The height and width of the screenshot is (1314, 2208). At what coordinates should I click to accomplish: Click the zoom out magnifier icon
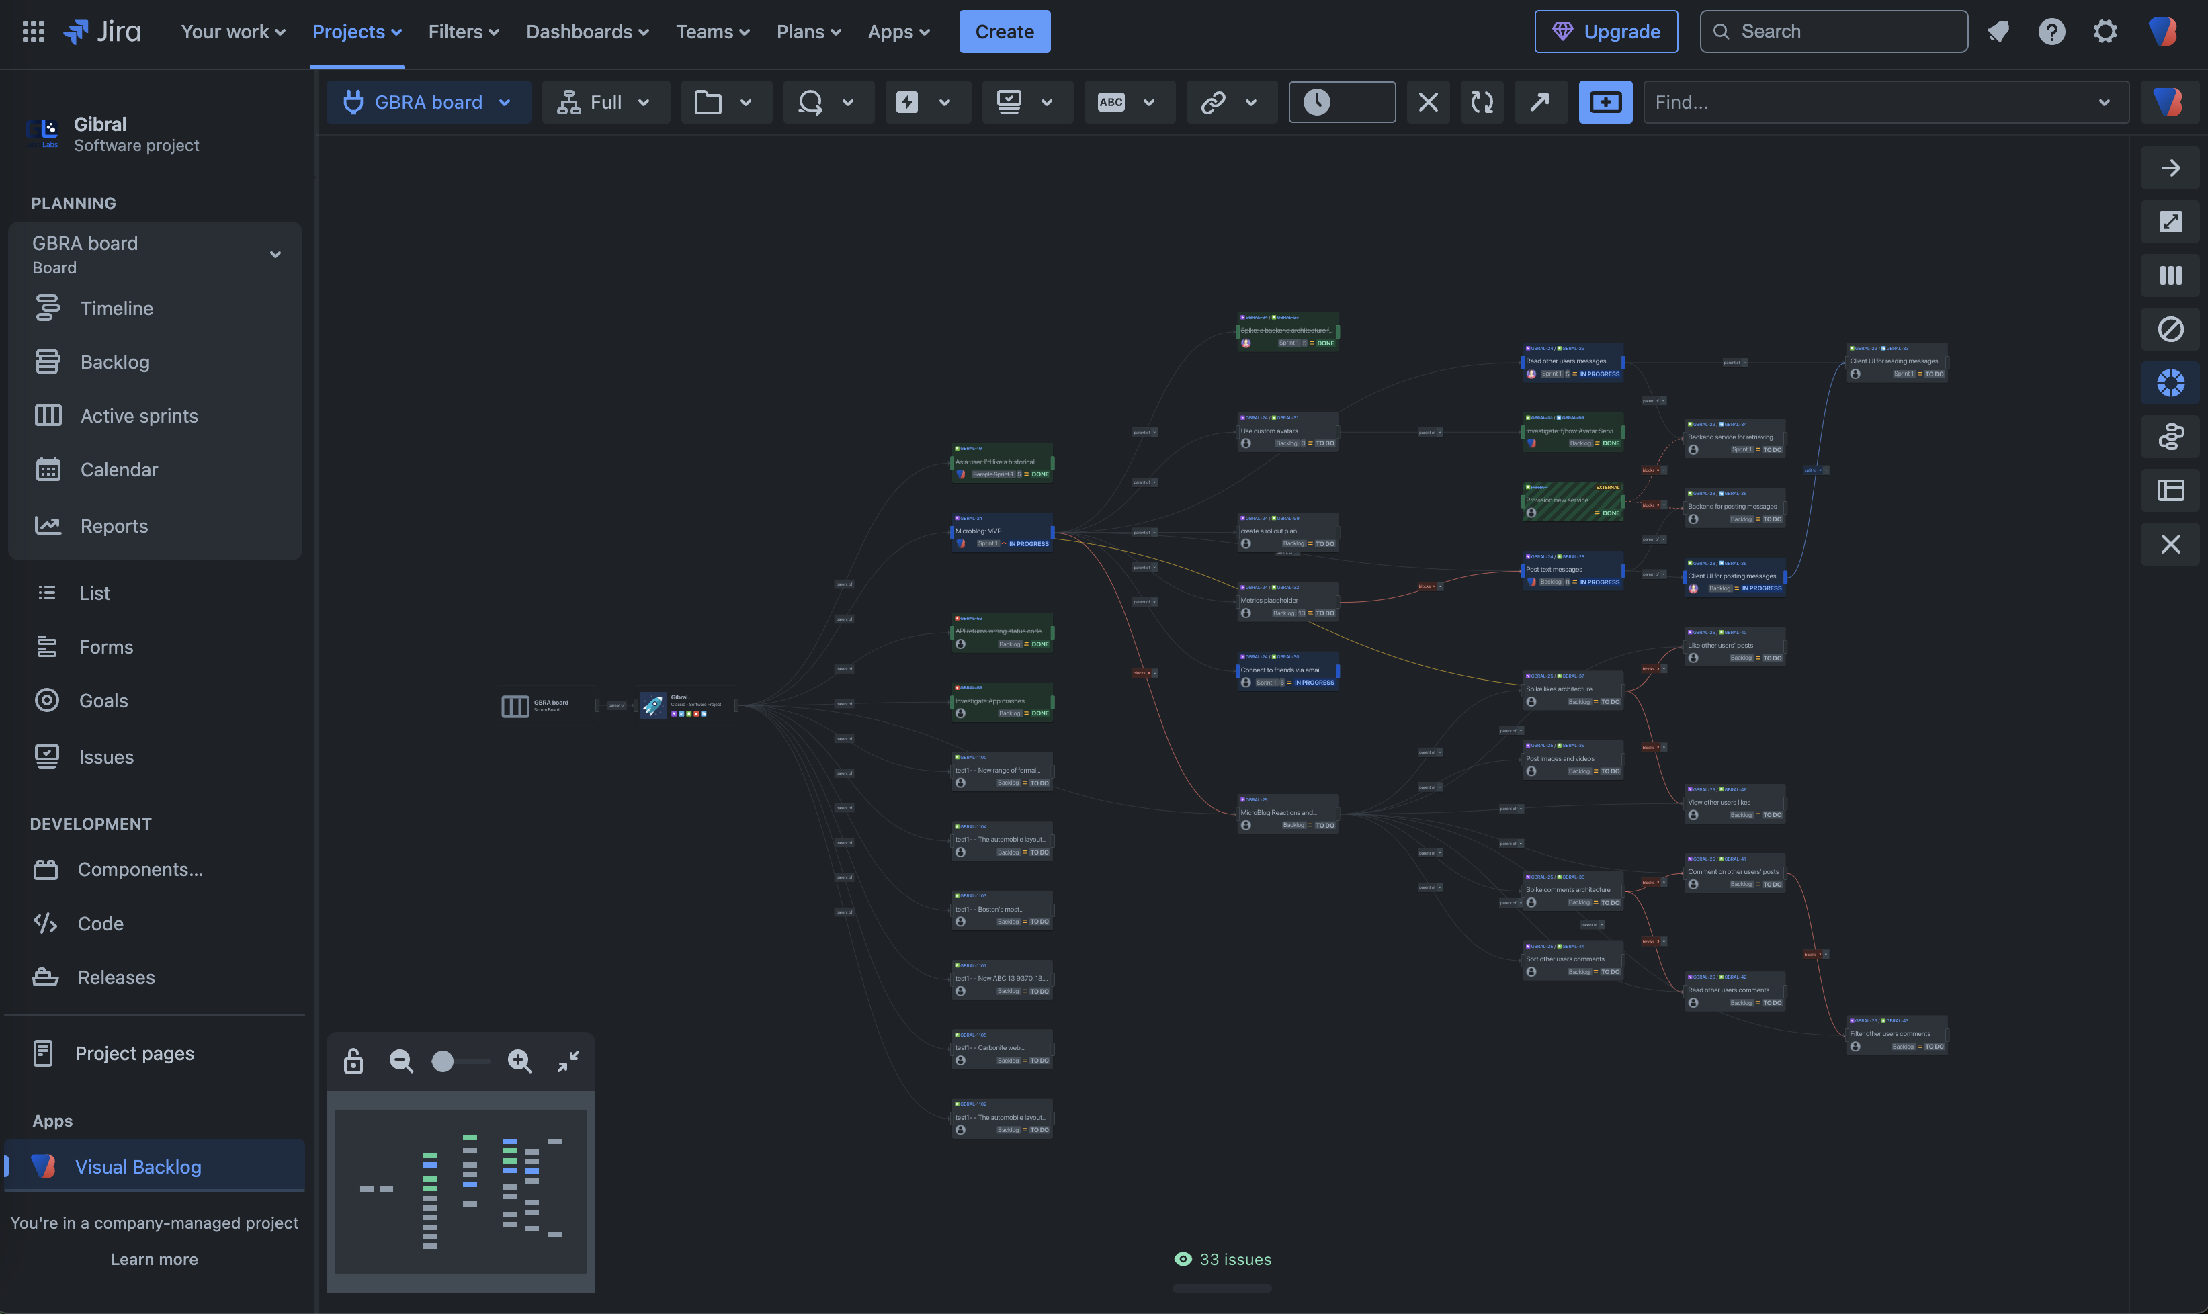click(401, 1061)
